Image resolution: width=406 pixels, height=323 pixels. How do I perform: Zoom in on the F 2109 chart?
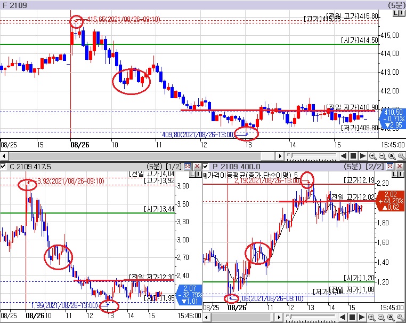[372, 156]
